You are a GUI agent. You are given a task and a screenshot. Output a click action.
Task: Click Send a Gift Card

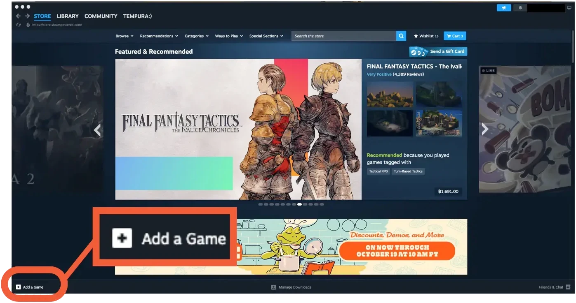438,51
